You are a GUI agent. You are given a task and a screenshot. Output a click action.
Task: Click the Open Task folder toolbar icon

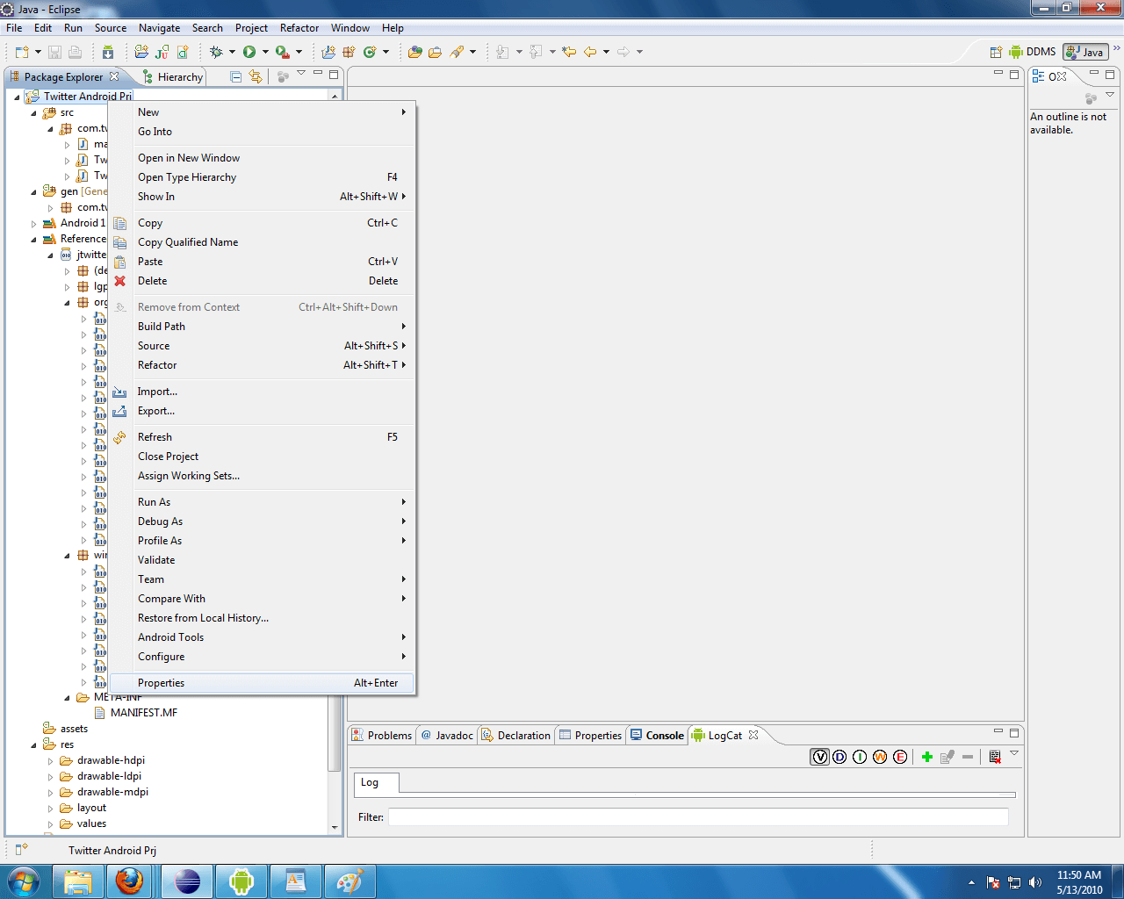click(436, 52)
